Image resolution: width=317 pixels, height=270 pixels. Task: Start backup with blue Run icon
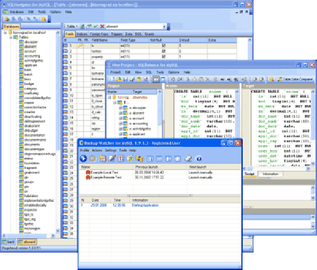pos(83,159)
